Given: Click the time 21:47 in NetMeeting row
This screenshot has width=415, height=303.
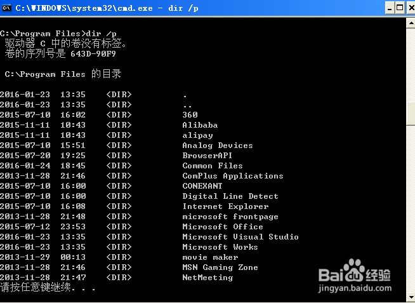Looking at the screenshot, I should (x=73, y=278).
